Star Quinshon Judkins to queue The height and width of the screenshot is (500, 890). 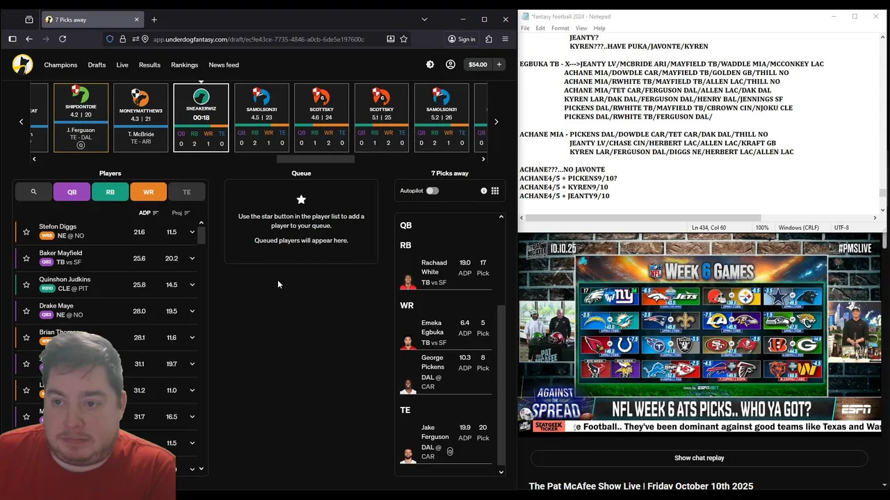click(26, 285)
